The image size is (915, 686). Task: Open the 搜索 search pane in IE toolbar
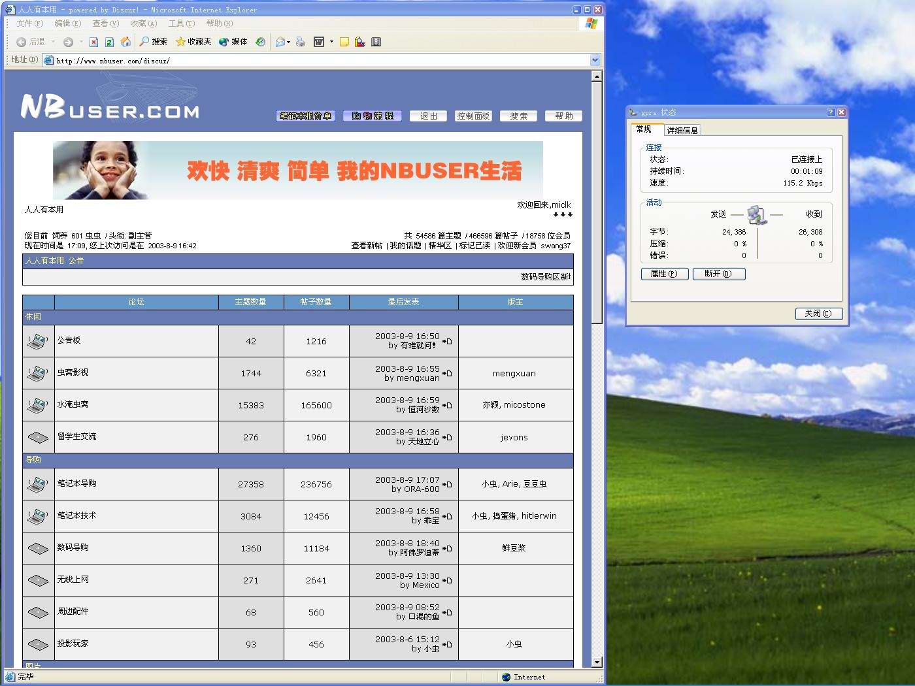tap(154, 42)
